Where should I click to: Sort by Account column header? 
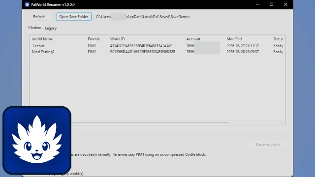tap(193, 39)
